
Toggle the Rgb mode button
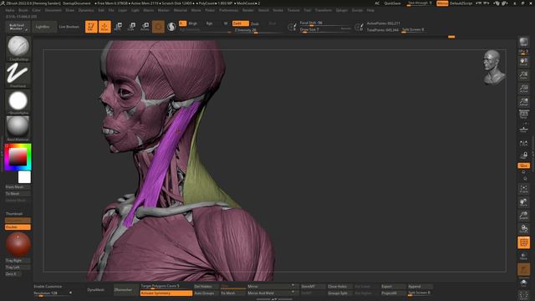pyautogui.click(x=209, y=23)
